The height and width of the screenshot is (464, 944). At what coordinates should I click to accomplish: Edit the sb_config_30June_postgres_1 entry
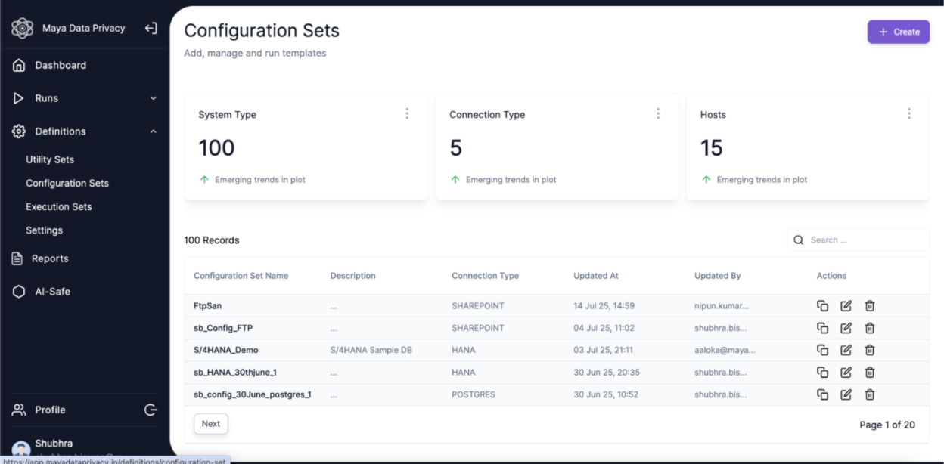(846, 394)
